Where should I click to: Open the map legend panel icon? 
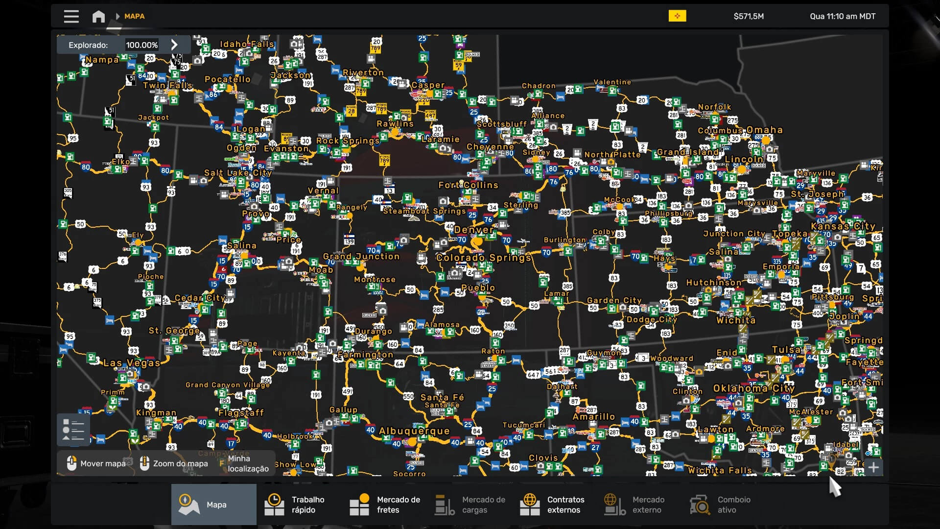tap(73, 430)
